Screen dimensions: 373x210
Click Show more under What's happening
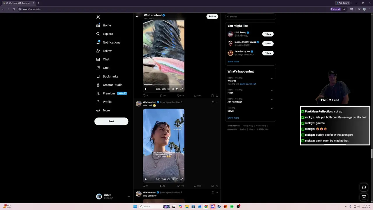tap(233, 118)
